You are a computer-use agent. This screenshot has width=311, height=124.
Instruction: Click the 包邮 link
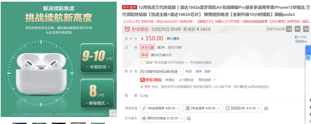pyautogui.click(x=207, y=71)
